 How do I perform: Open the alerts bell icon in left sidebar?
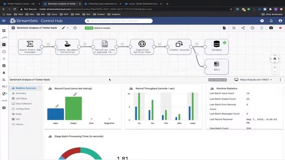pyautogui.click(x=4, y=73)
